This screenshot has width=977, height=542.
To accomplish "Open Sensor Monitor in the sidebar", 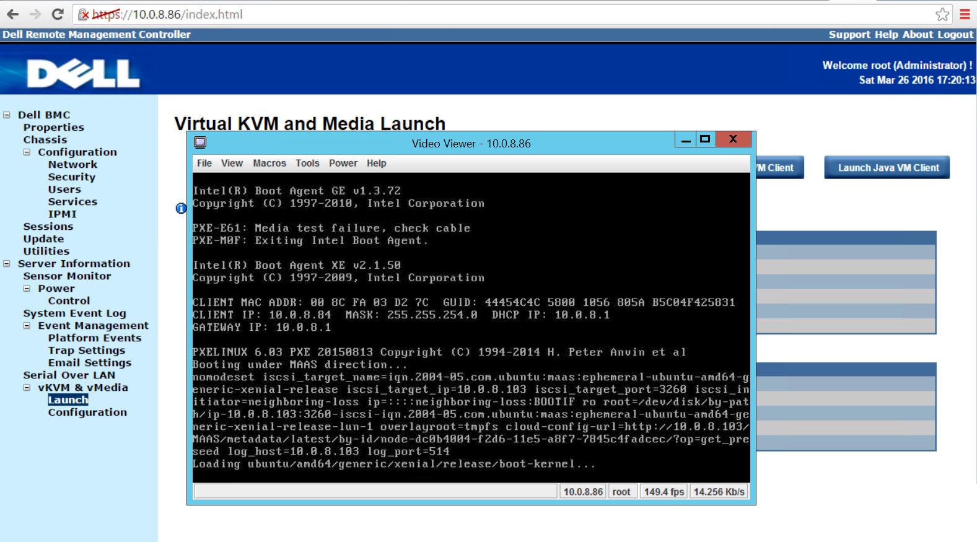I will click(x=68, y=276).
